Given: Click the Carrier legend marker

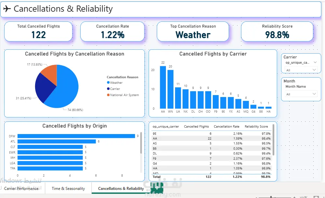Looking at the screenshot, I should tap(108, 89).
